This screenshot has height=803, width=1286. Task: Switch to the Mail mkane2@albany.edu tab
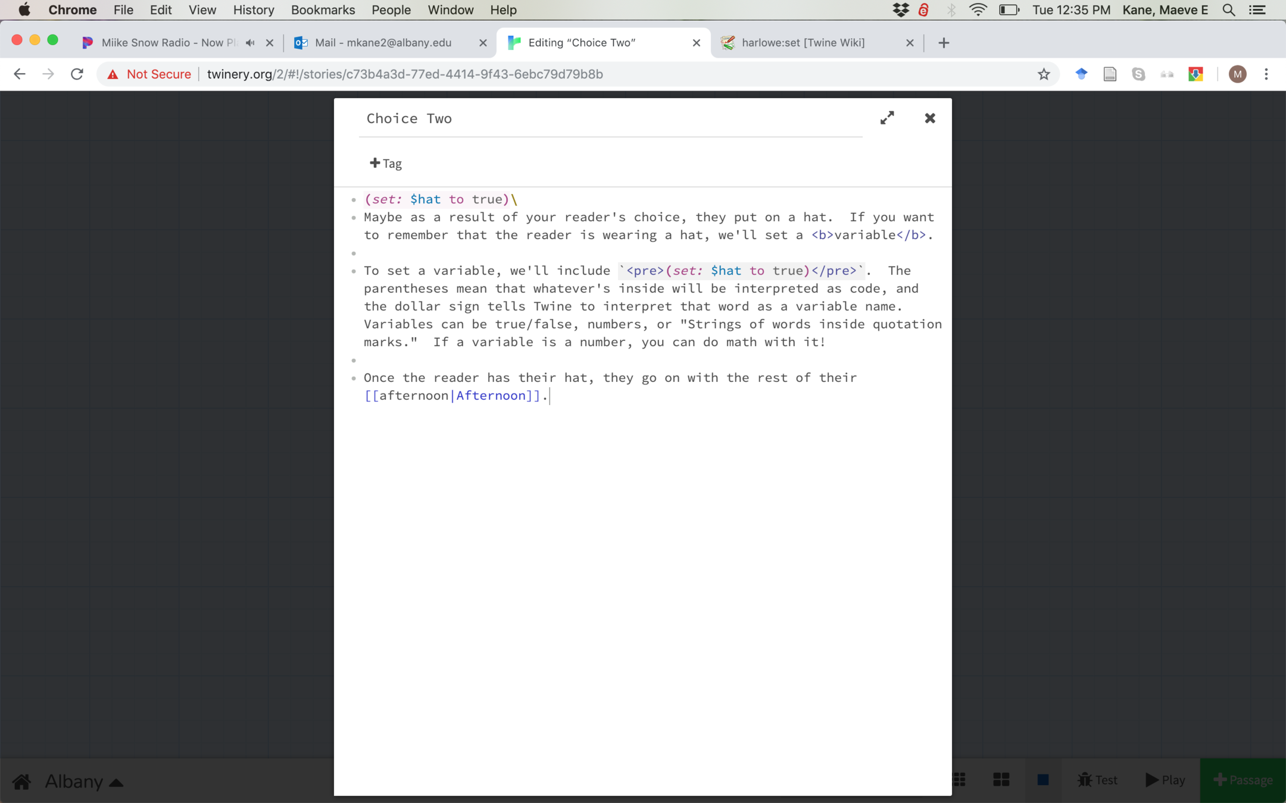pos(383,43)
